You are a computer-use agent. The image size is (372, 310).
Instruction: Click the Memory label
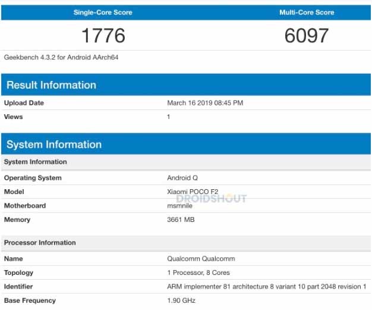tap(17, 220)
